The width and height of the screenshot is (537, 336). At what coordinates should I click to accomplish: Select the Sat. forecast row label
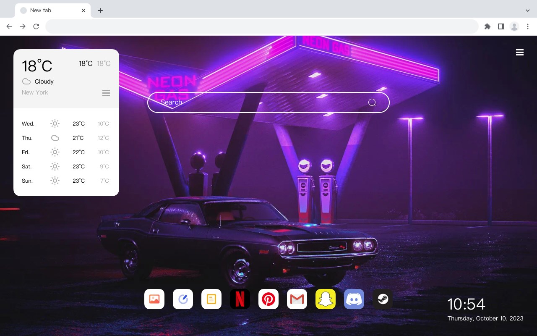tap(27, 166)
